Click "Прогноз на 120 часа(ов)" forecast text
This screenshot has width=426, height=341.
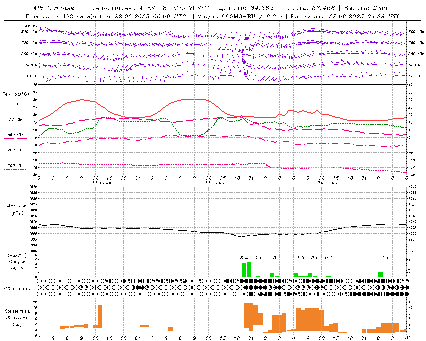click(x=64, y=16)
